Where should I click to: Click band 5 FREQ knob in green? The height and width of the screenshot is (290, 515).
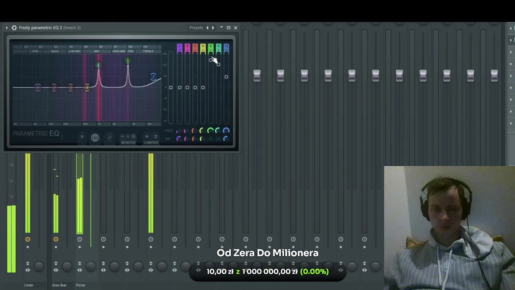point(210,130)
